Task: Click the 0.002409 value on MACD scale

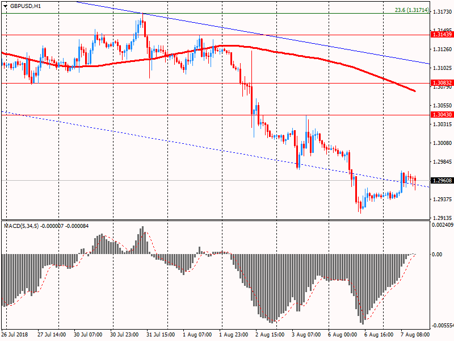Action: click(x=442, y=226)
